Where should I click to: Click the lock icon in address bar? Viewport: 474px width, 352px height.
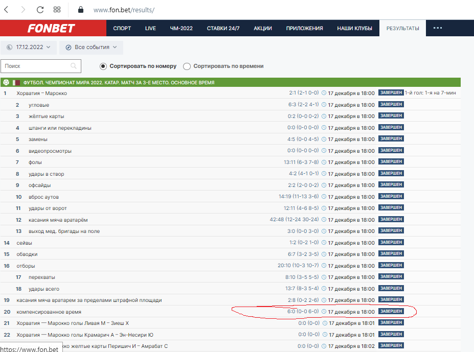pos(80,10)
